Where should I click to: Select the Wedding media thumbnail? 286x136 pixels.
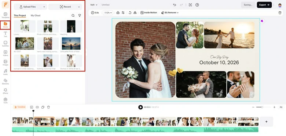pyautogui.click(x=71, y=26)
